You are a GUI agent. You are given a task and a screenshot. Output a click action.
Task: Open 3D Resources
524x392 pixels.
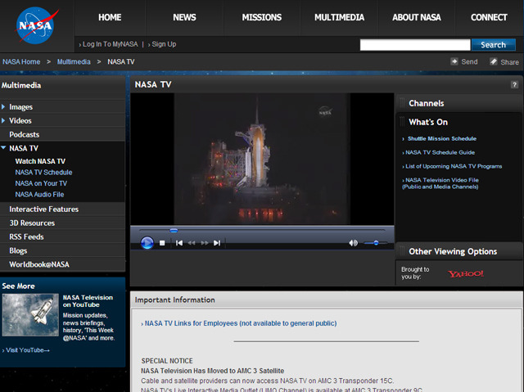click(32, 223)
